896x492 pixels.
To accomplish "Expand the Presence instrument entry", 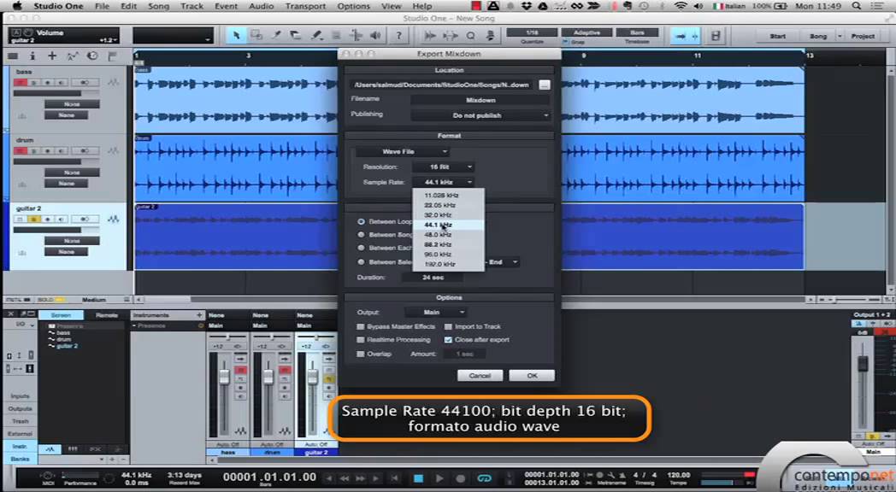I will [x=134, y=326].
